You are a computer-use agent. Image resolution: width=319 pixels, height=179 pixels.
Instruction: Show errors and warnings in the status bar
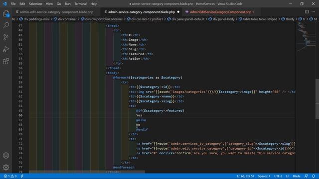point(10,176)
